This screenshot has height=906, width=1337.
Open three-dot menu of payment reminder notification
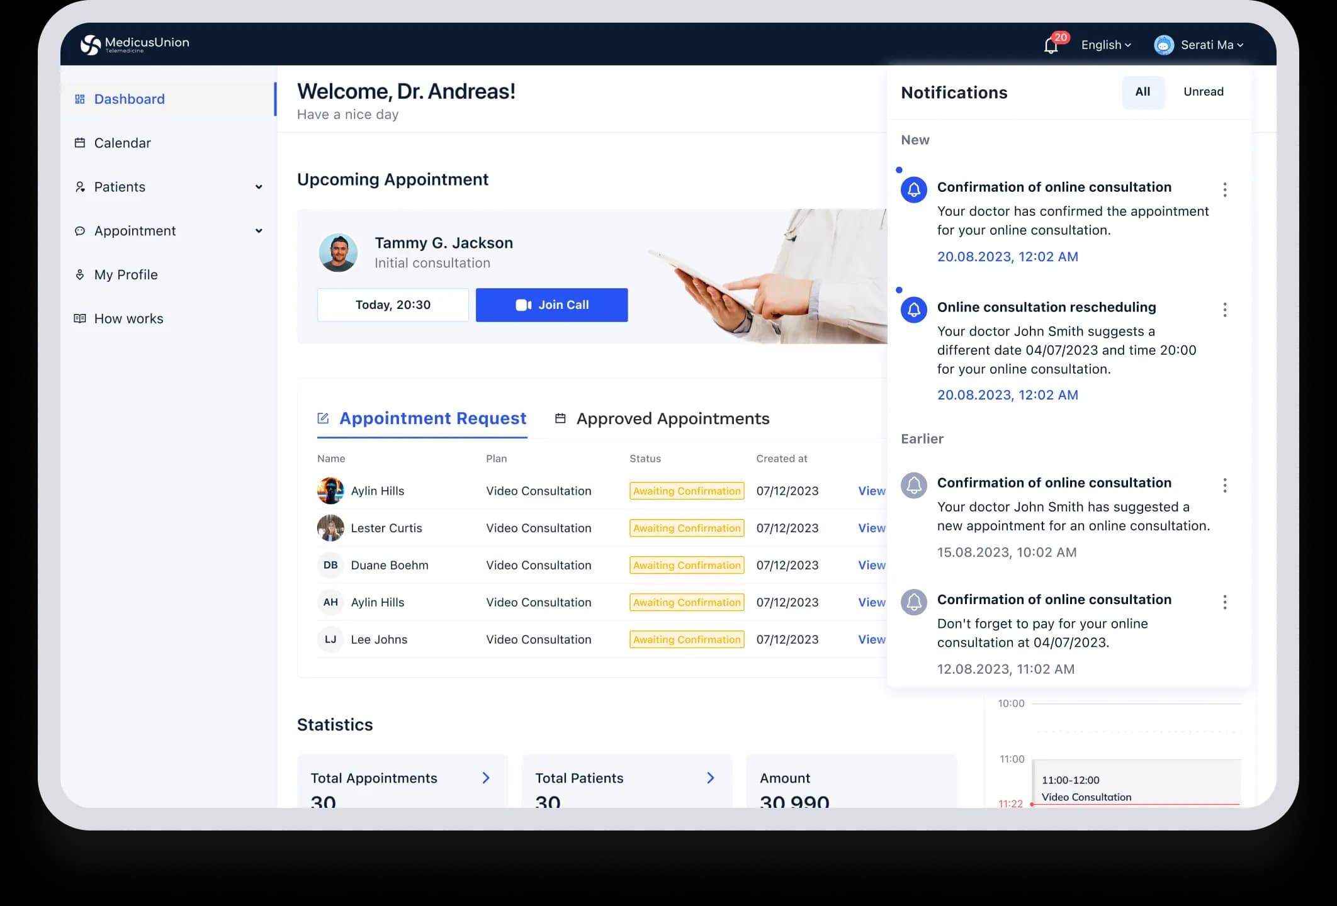coord(1224,602)
